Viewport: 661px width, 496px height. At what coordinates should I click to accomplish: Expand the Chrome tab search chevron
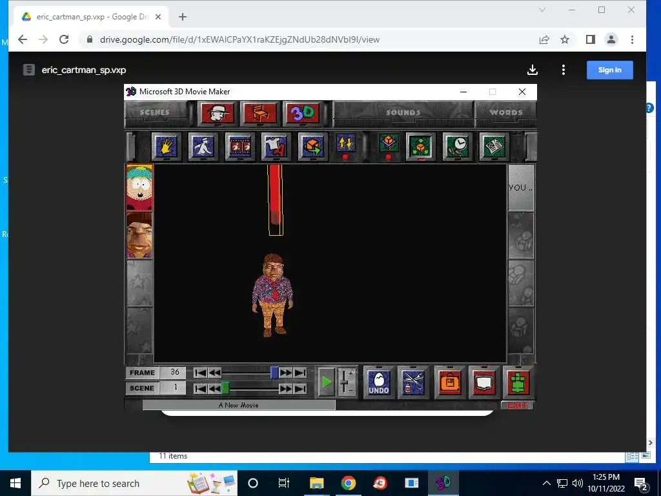click(x=542, y=10)
